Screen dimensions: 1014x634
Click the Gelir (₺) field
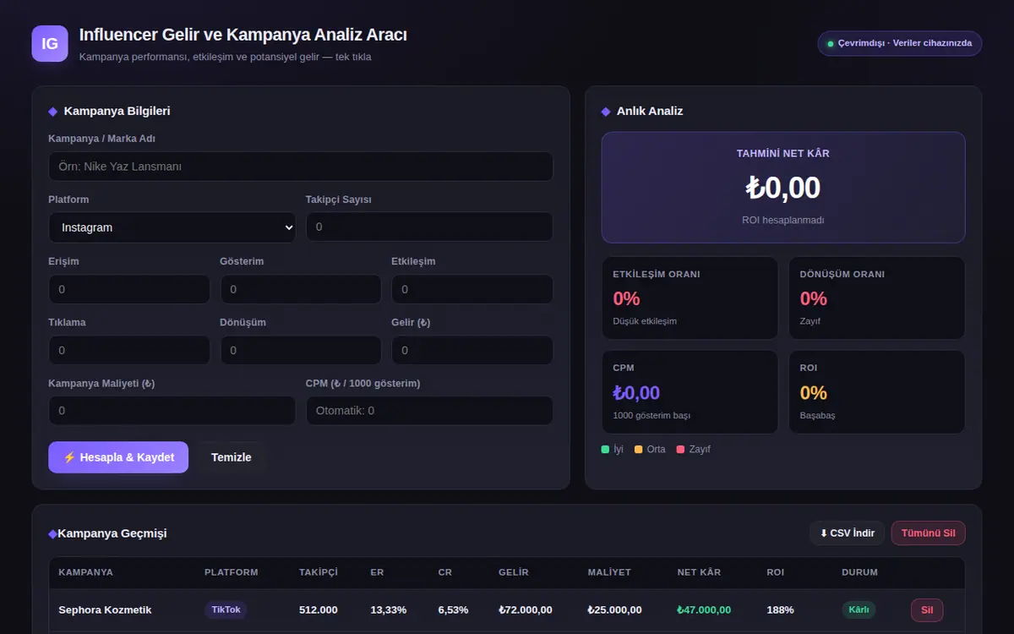(472, 350)
